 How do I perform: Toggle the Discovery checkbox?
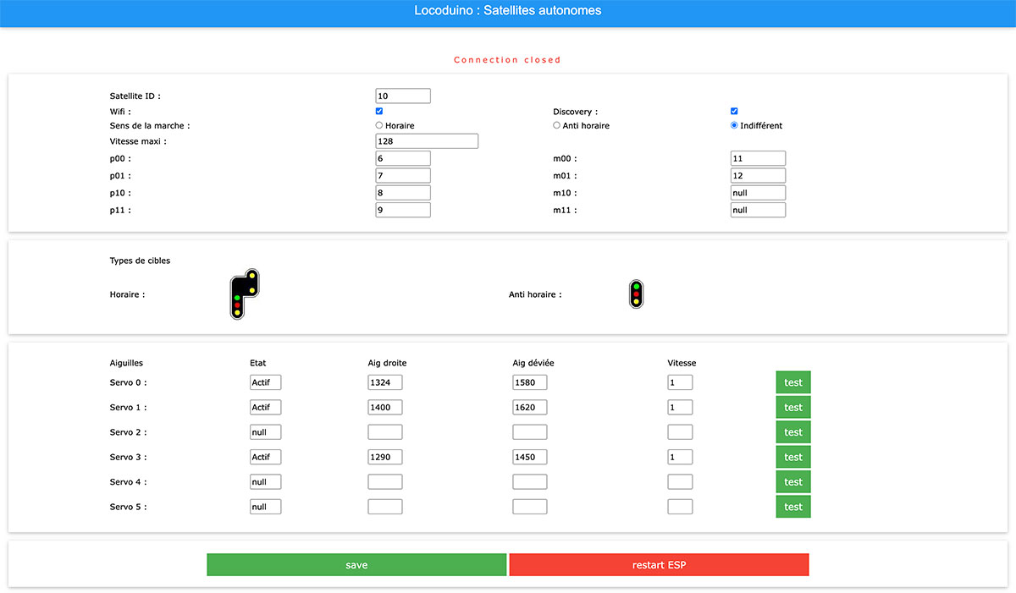(x=734, y=111)
